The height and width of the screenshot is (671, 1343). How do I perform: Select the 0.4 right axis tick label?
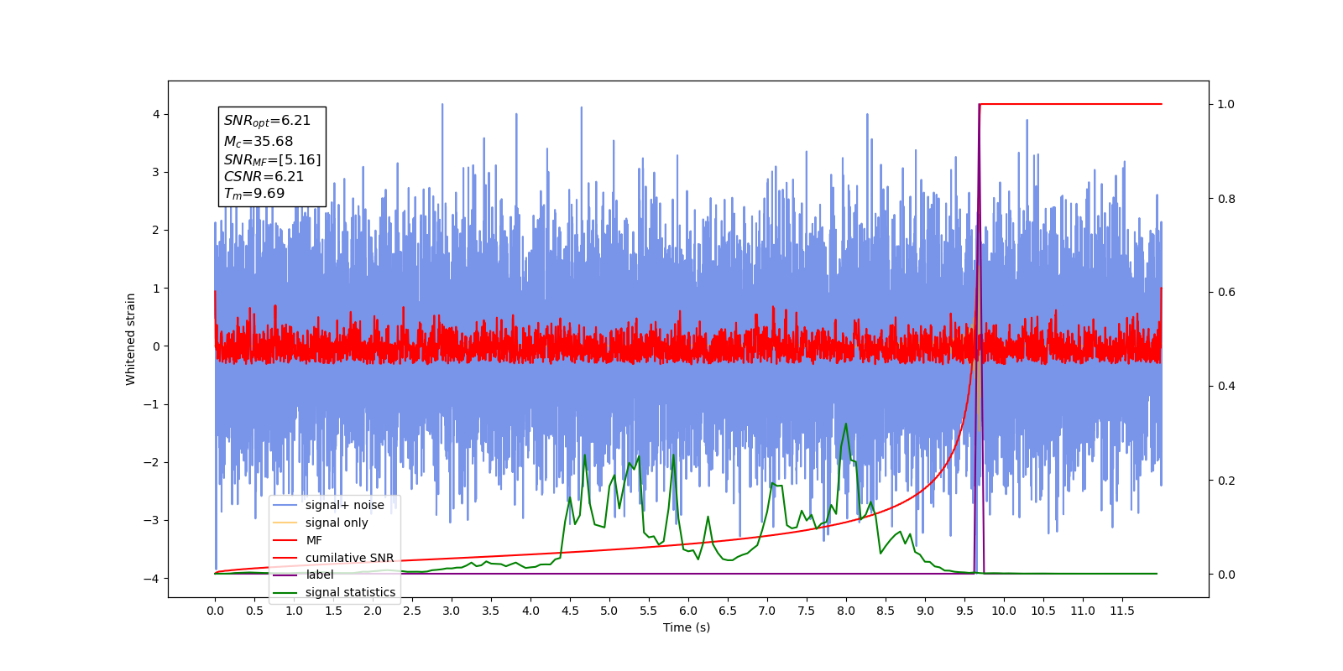[1226, 387]
